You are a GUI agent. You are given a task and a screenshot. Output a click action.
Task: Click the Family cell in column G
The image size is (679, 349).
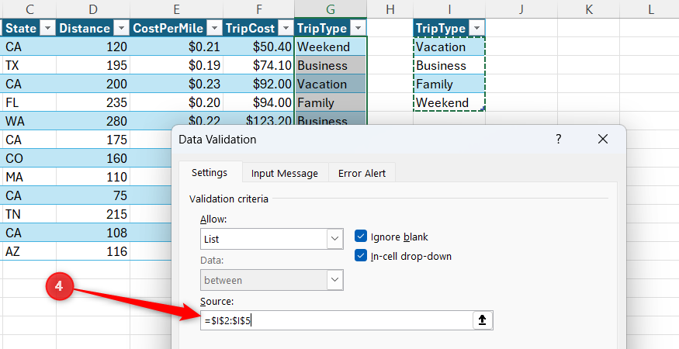331,102
